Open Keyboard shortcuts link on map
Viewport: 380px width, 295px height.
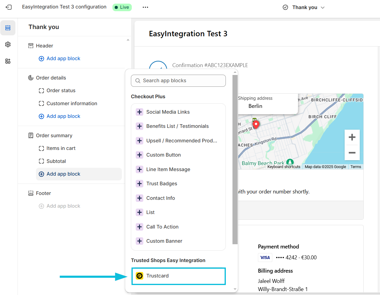(284, 167)
